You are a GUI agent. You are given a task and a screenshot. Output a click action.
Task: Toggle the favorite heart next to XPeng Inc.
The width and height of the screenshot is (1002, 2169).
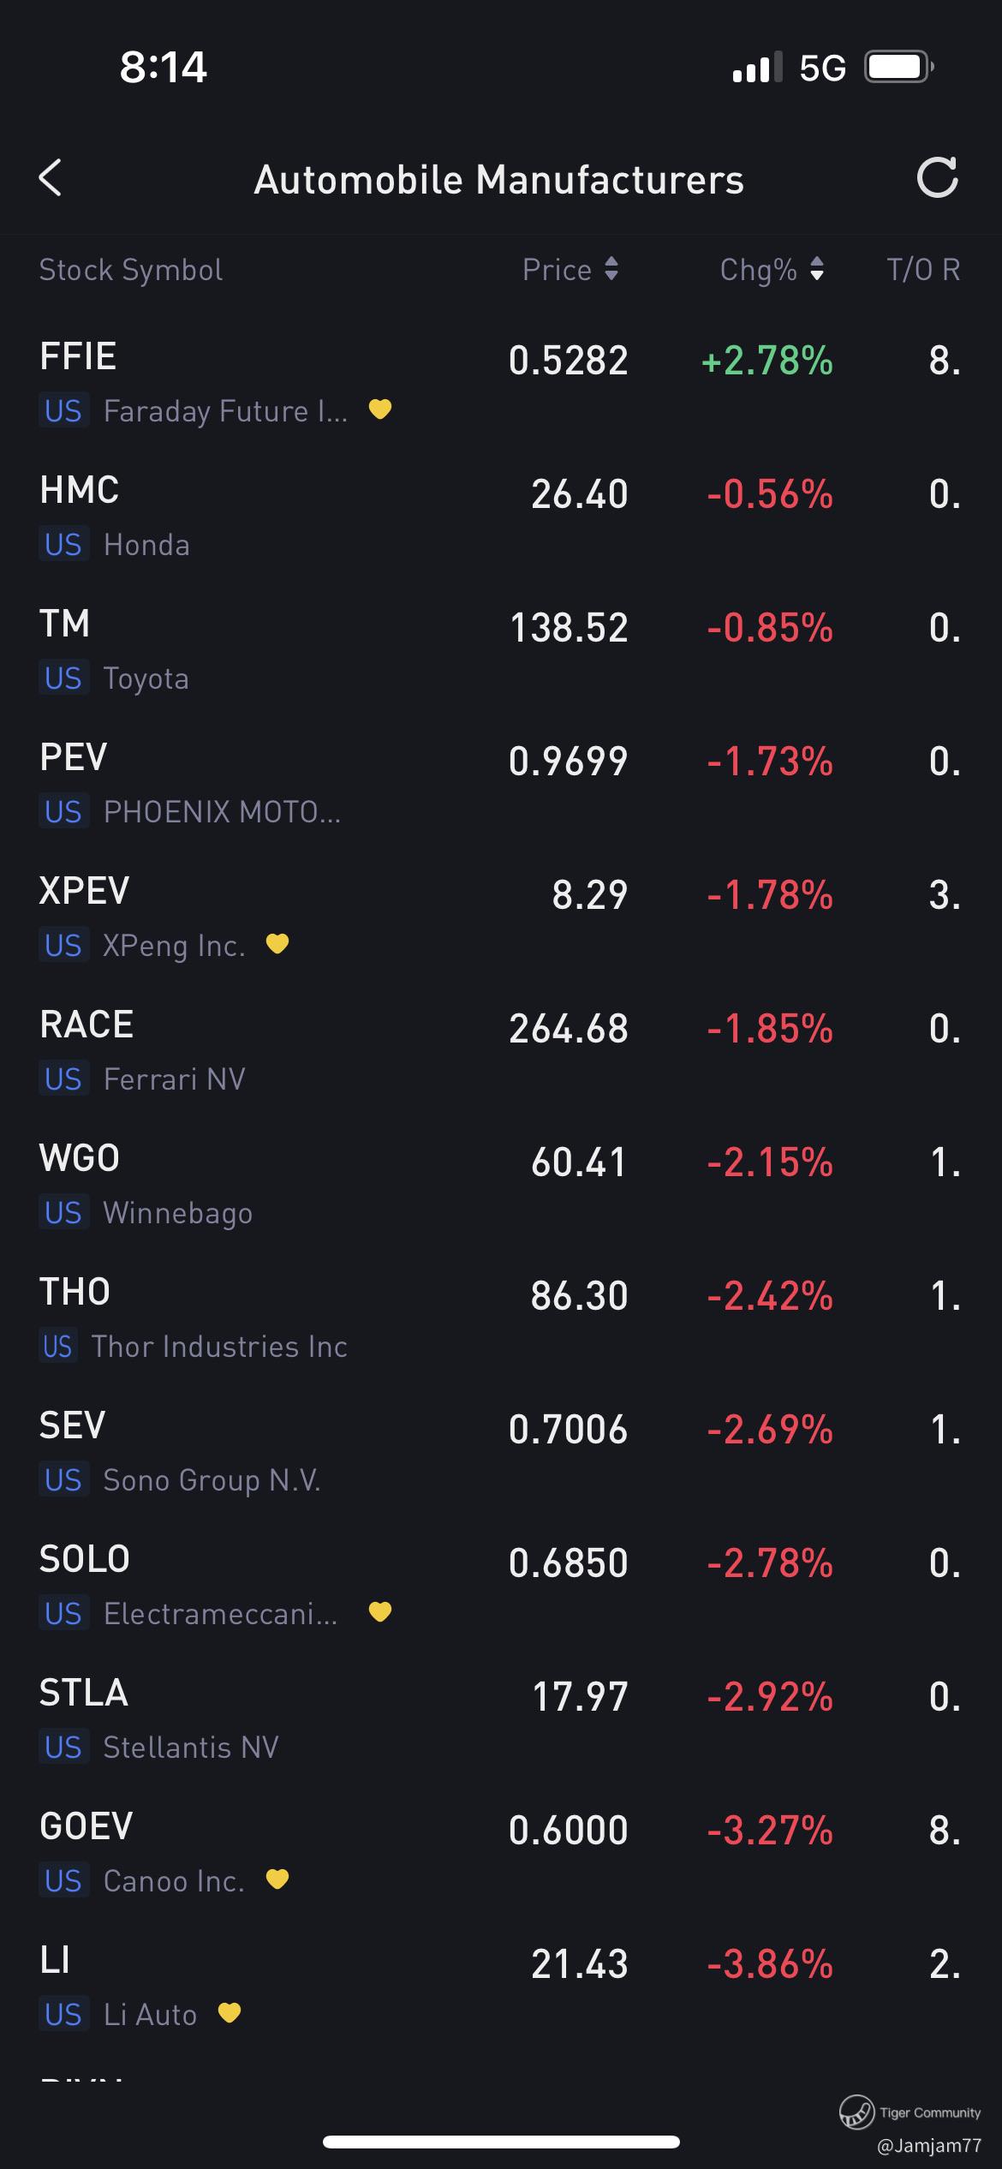[x=277, y=944]
